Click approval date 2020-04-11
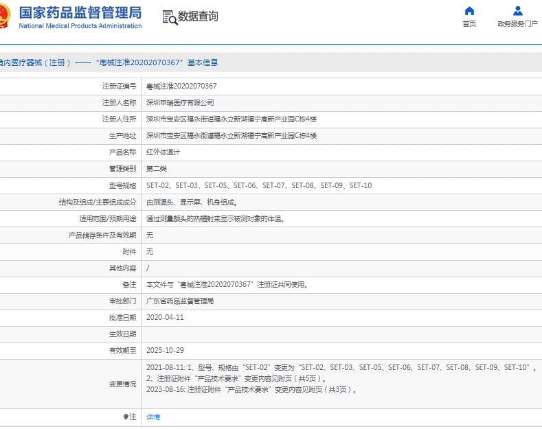The image size is (542, 429). 165,317
